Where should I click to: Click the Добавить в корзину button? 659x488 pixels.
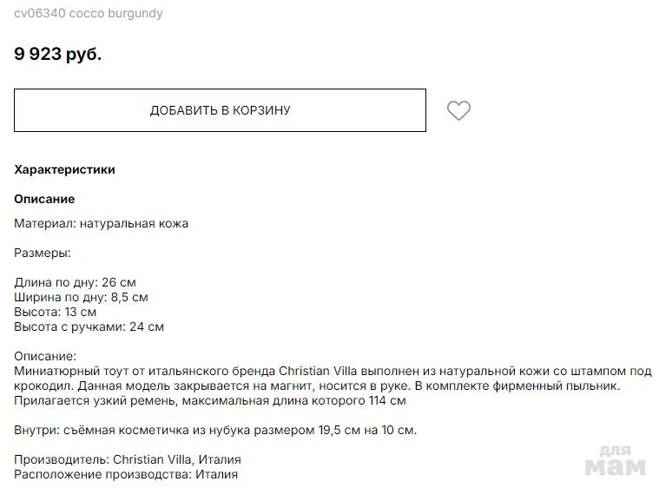[220, 110]
